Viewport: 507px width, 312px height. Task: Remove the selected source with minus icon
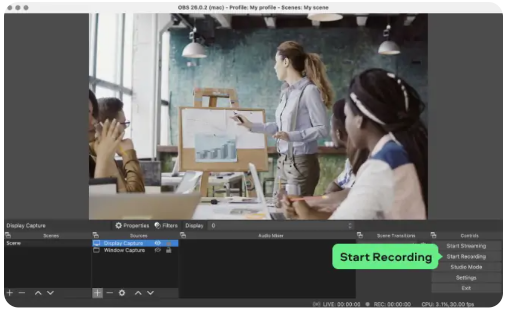click(x=109, y=293)
